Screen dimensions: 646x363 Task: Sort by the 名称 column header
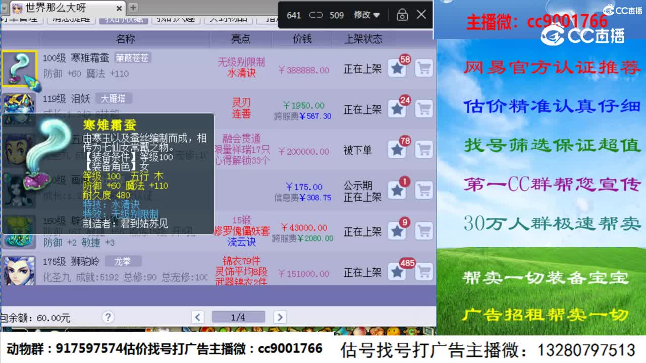[x=125, y=39]
